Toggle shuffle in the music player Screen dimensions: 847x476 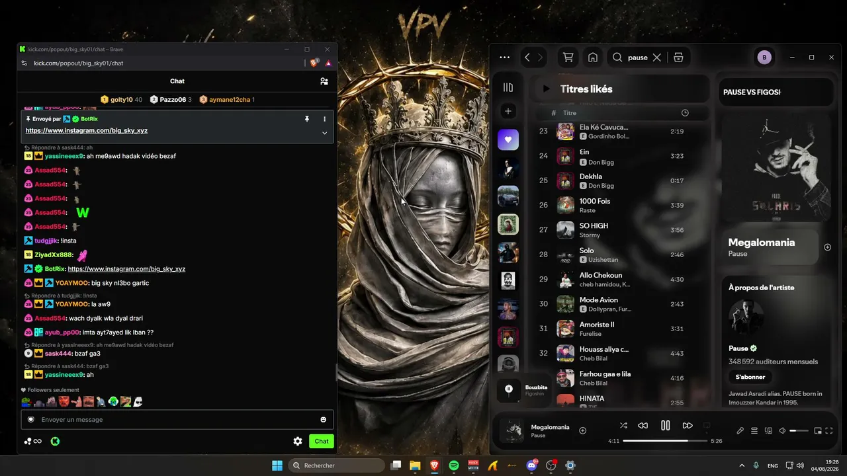click(x=623, y=426)
